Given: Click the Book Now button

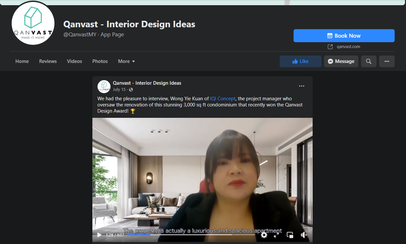Looking at the screenshot, I should point(344,36).
